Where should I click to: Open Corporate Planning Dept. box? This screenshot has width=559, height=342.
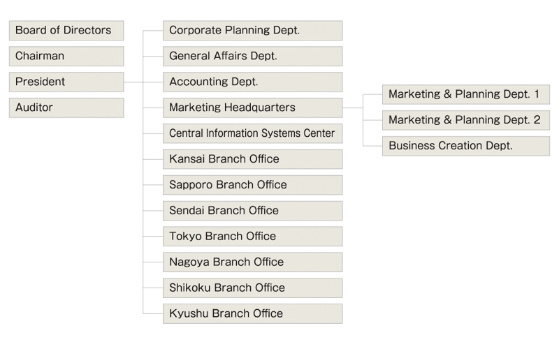point(253,30)
